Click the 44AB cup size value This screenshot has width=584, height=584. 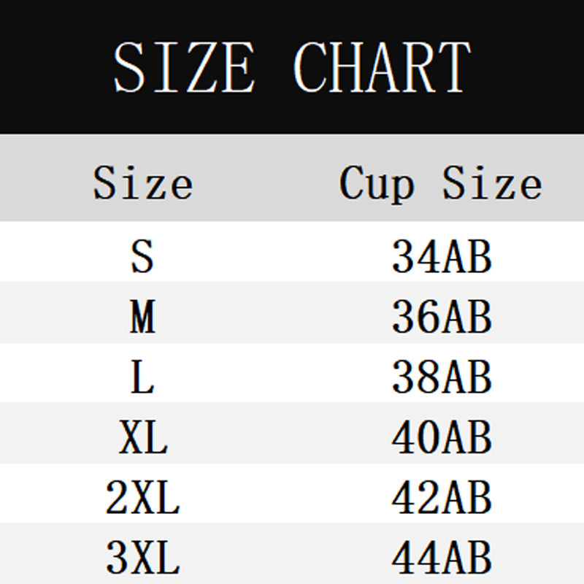coord(442,560)
